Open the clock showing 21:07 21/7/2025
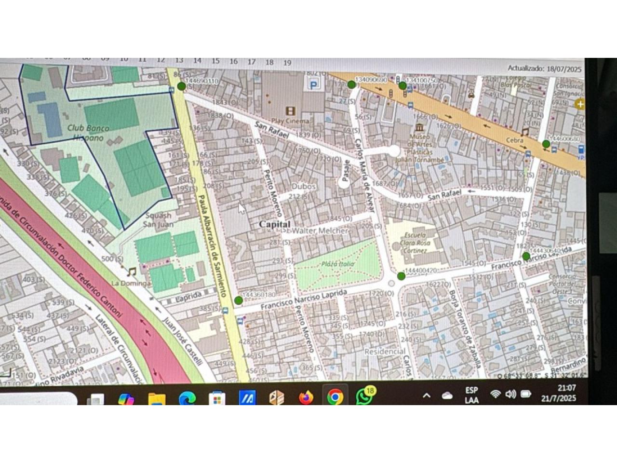This screenshot has width=617, height=463. click(x=559, y=393)
